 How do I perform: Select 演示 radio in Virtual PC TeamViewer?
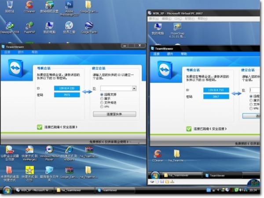click(x=251, y=100)
